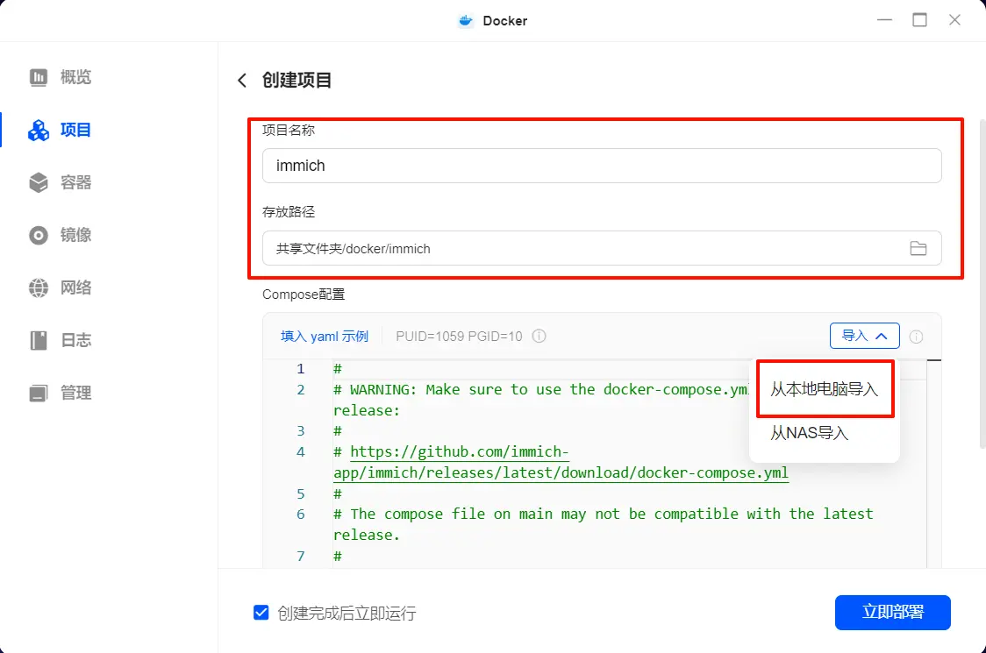
Task: Click the 概览 overview sidebar icon
Action: pos(39,77)
